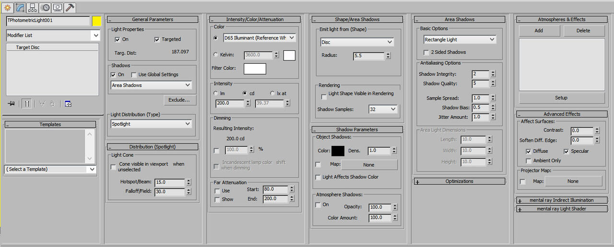The image size is (614, 247).
Task: Open the Utilities hammer tab
Action: pos(70,7)
